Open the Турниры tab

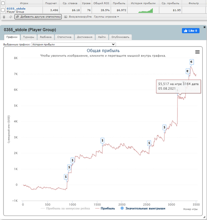(x=29, y=37)
